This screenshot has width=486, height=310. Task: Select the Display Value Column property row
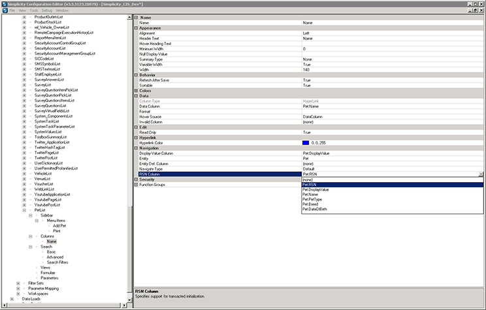311,153
